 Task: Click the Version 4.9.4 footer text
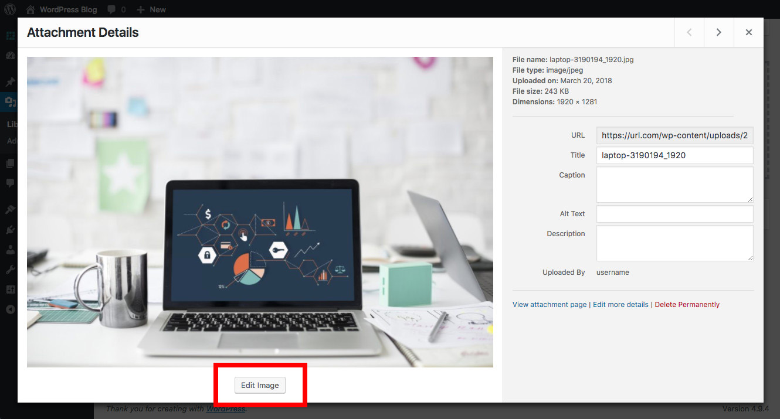point(745,409)
